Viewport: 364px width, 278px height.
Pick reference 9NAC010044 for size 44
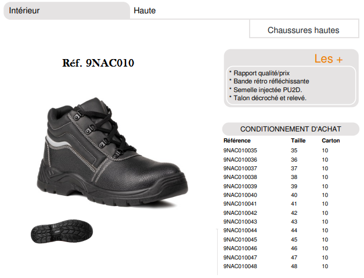tap(241, 231)
